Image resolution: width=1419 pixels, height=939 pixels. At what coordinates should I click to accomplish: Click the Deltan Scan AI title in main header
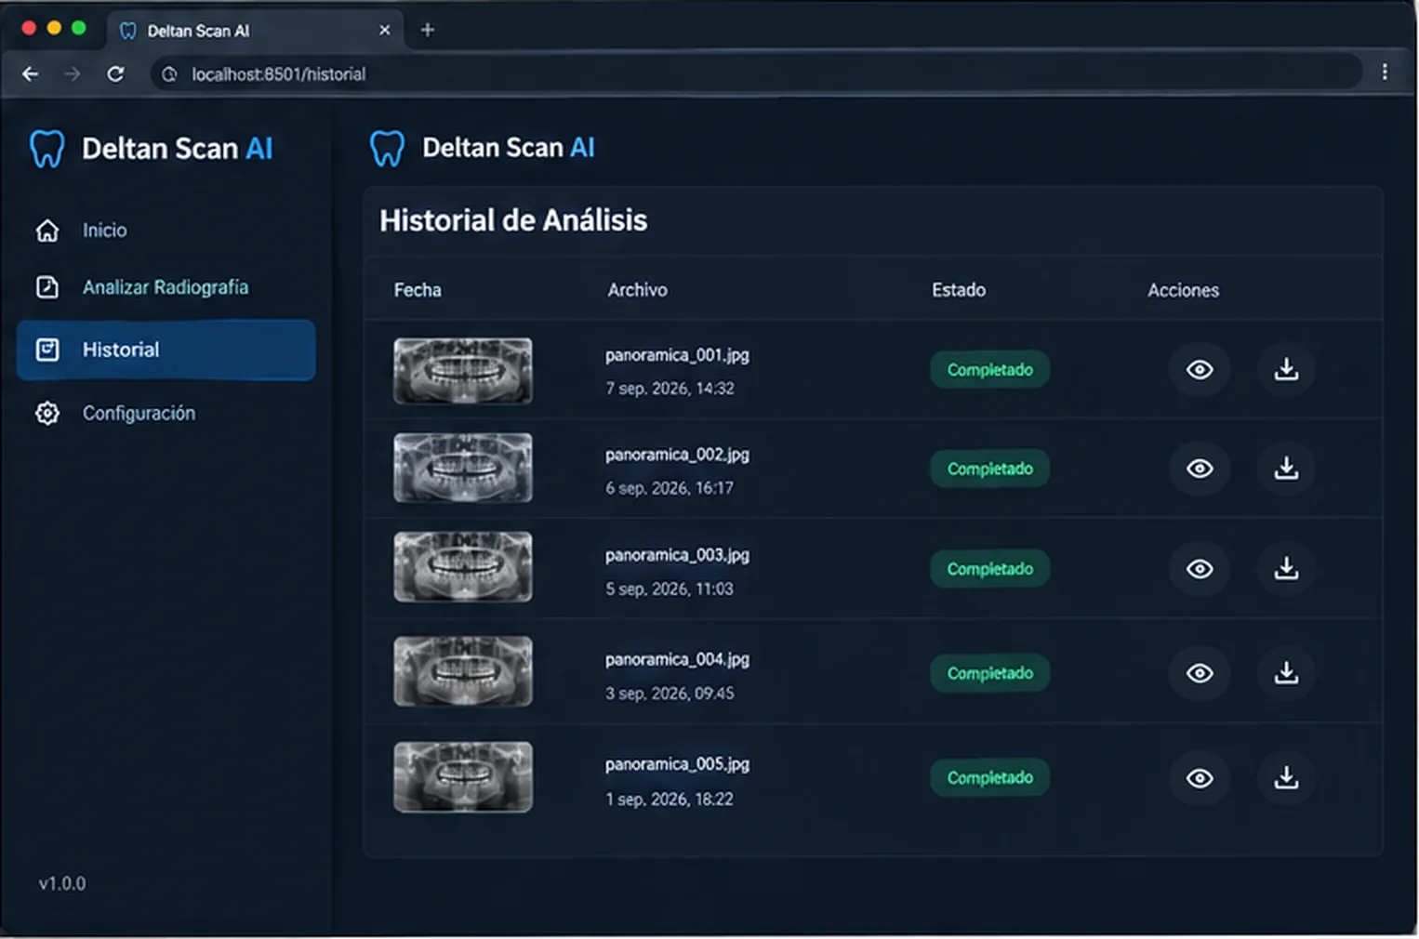tap(509, 148)
